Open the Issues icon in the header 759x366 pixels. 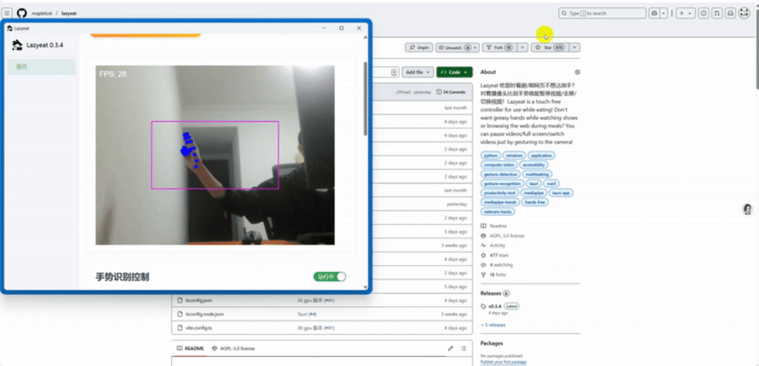[x=704, y=13]
